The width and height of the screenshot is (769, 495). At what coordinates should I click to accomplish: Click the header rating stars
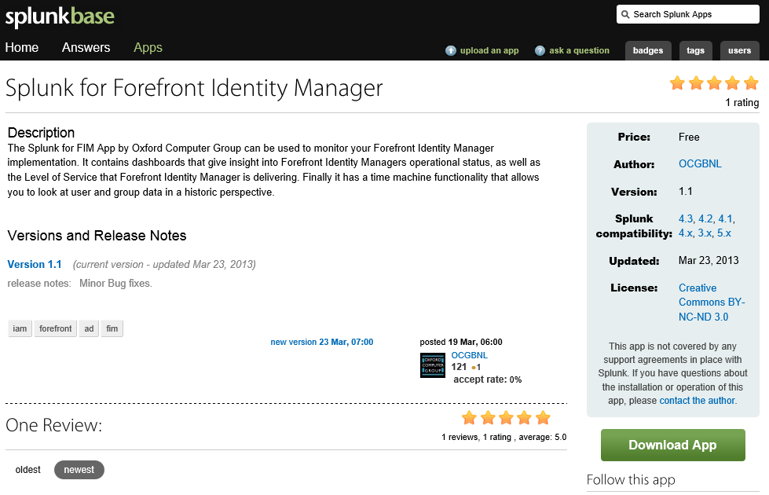click(x=714, y=83)
